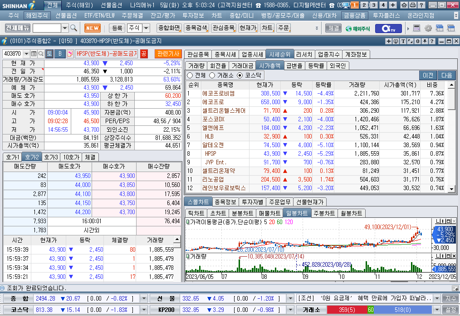
Task: Switch to virtual screen 4
Action: pos(383,5)
